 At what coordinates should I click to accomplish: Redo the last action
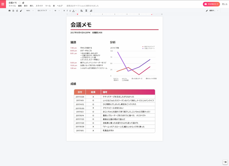coord(17,11)
